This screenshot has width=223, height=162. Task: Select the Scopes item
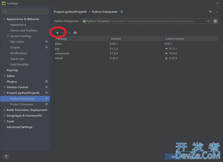point(15,47)
